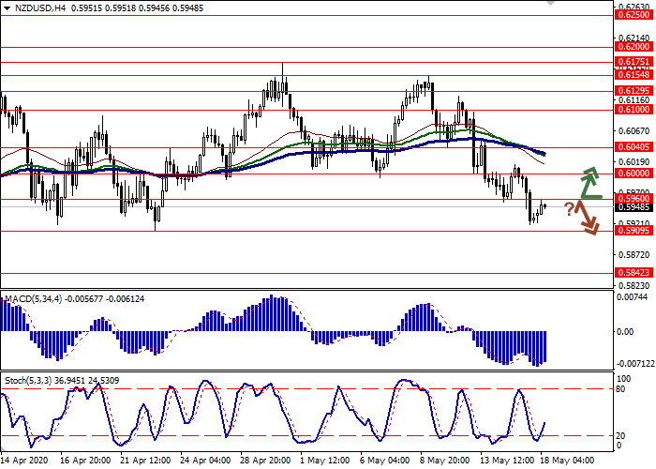The height and width of the screenshot is (469, 656).
Task: Click the 28 Apr 20:00 date marker
Action: point(263,461)
